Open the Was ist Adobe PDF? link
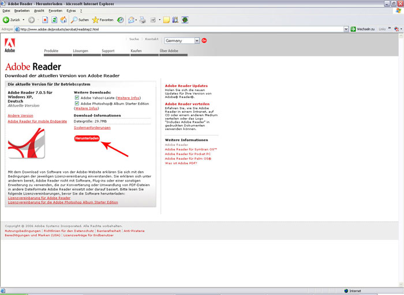 tap(181, 163)
